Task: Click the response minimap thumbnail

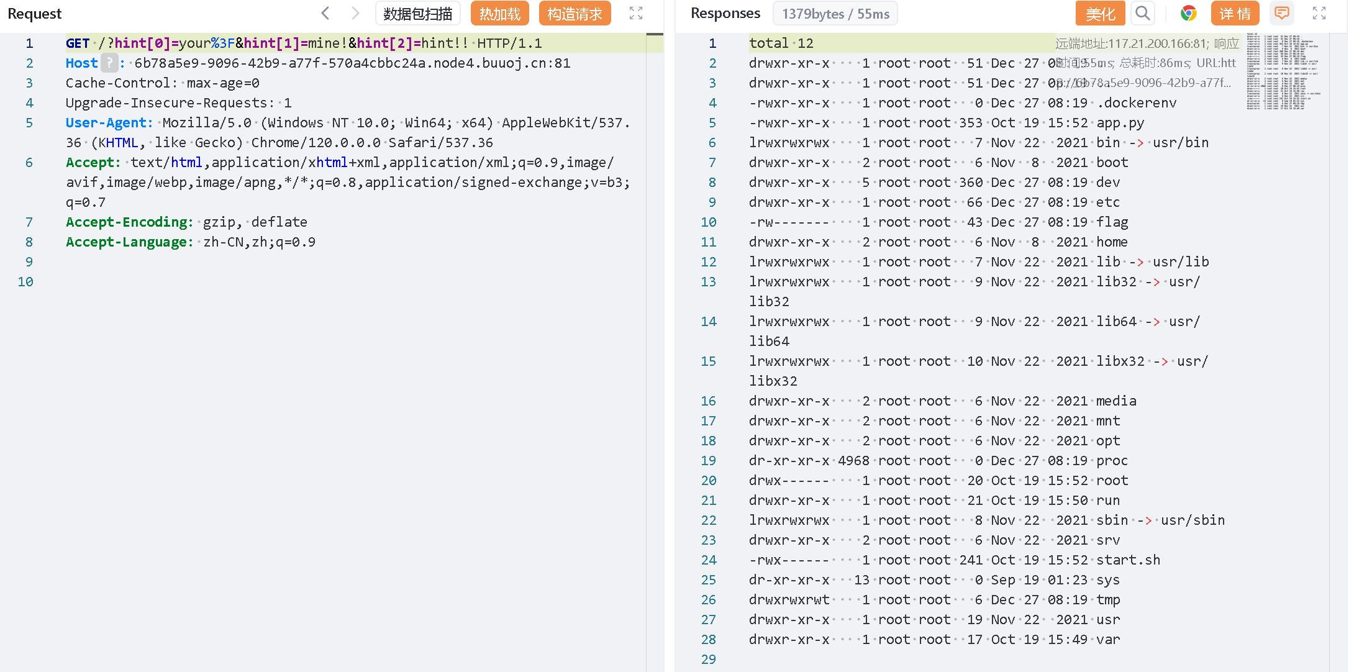Action: (1283, 71)
